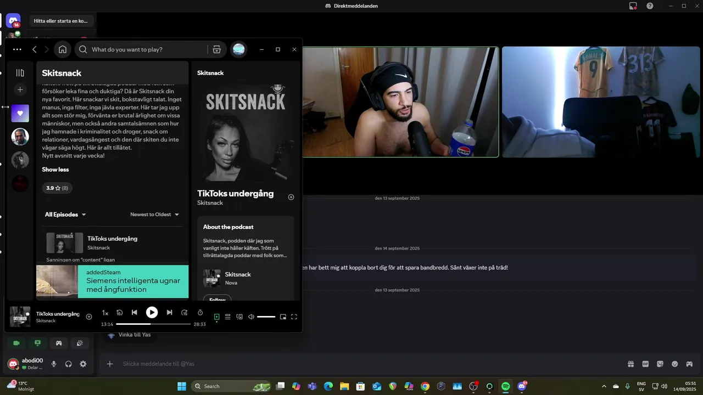
Task: Adjust the Spotify volume slider
Action: click(266, 317)
